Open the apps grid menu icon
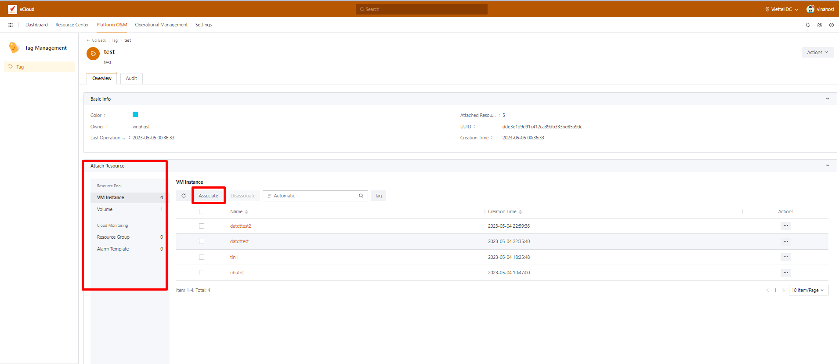Viewport: 839px width, 364px height. tap(11, 25)
